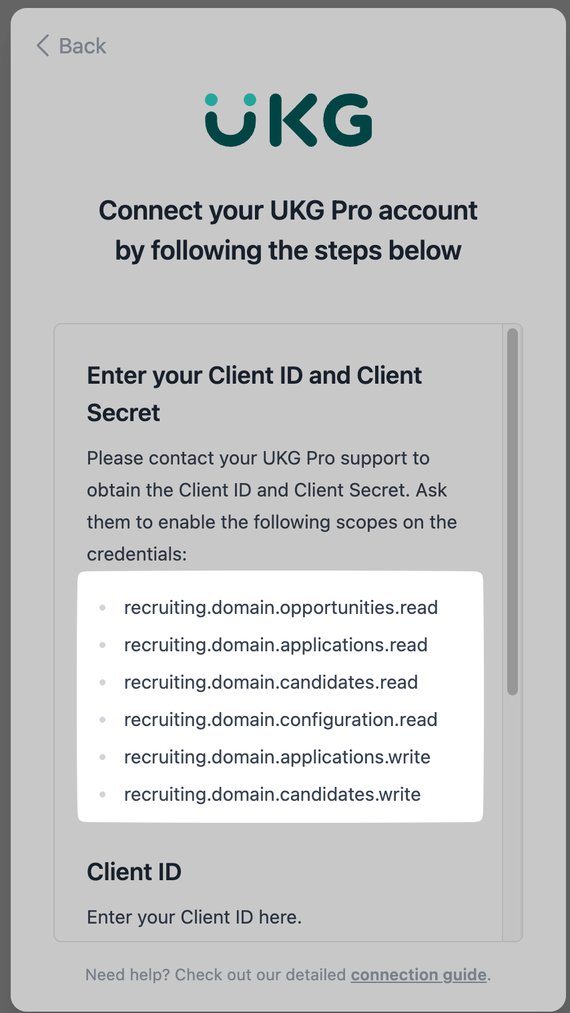Image resolution: width=570 pixels, height=1013 pixels.
Task: Open the connection guide link
Action: [418, 975]
